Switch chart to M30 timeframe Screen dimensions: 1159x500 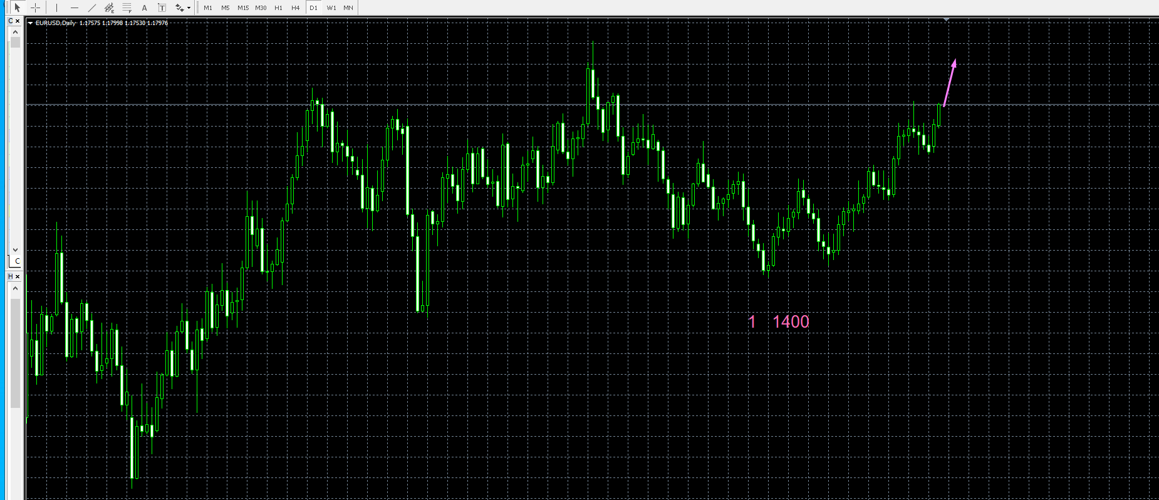[261, 8]
